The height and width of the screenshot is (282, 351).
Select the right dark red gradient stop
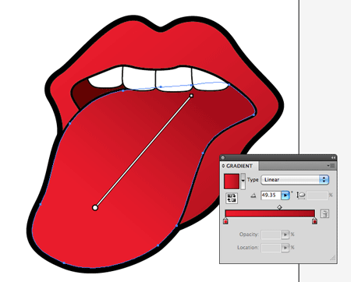[314, 221]
